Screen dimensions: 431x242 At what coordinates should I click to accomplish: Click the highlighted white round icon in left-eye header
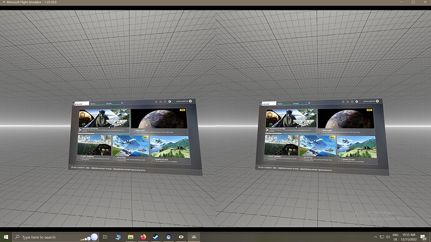(x=170, y=102)
